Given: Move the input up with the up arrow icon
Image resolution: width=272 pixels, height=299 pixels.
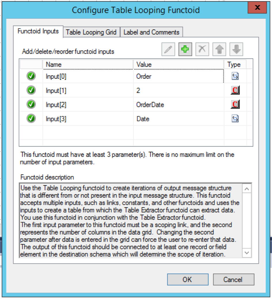Looking at the screenshot, I should pos(219,49).
